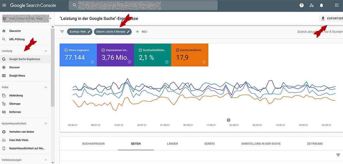Click the home icon for Übersicht
The width and height of the screenshot is (343, 164).
(x=4, y=31)
